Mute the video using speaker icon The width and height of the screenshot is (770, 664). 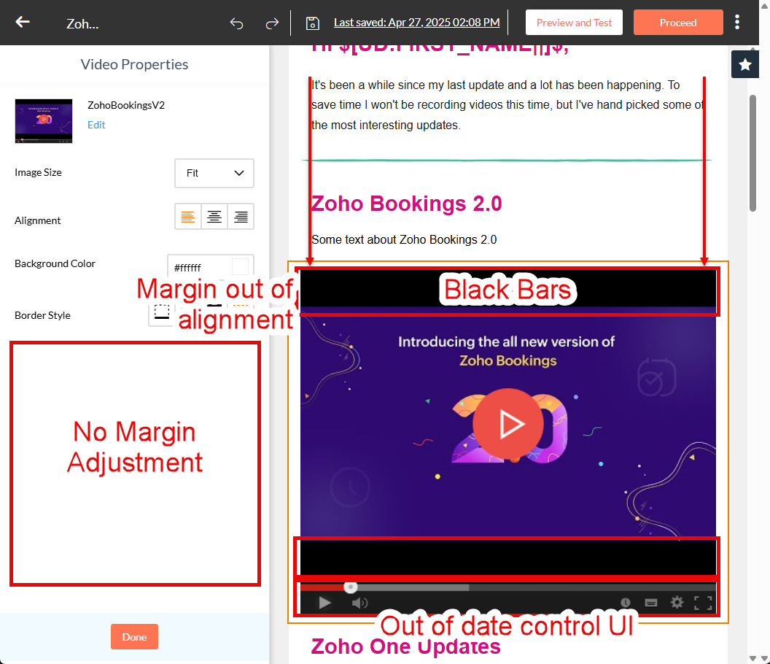point(359,603)
